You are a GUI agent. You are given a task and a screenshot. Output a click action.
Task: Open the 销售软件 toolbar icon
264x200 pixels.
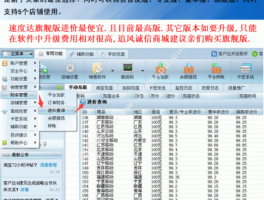pyautogui.click(x=97, y=68)
